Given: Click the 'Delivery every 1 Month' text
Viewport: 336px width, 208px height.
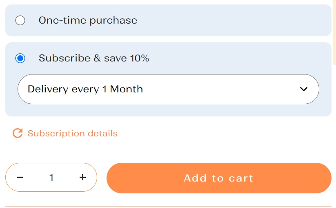Looking at the screenshot, I should pyautogui.click(x=85, y=89).
